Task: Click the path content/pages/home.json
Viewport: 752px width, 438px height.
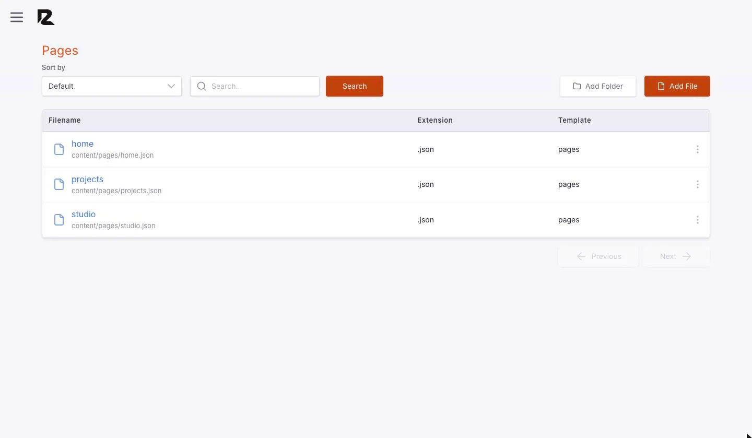Action: pyautogui.click(x=112, y=155)
